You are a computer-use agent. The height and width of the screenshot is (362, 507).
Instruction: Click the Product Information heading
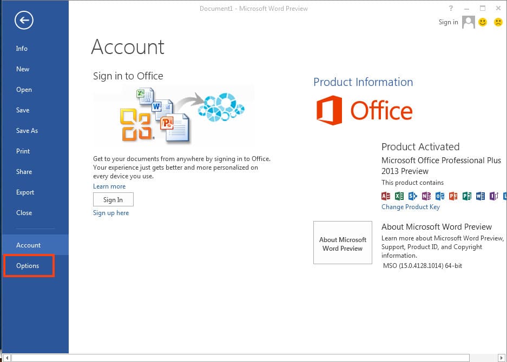tap(363, 82)
